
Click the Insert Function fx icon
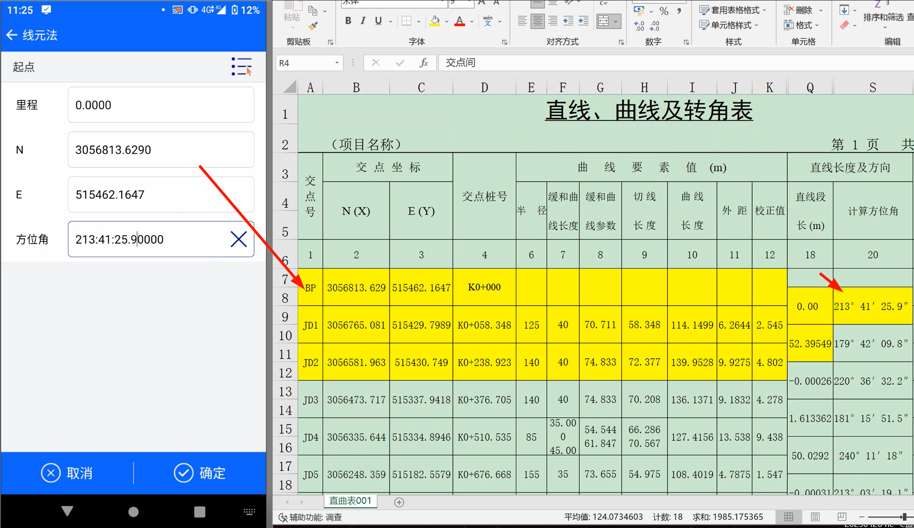pos(424,63)
